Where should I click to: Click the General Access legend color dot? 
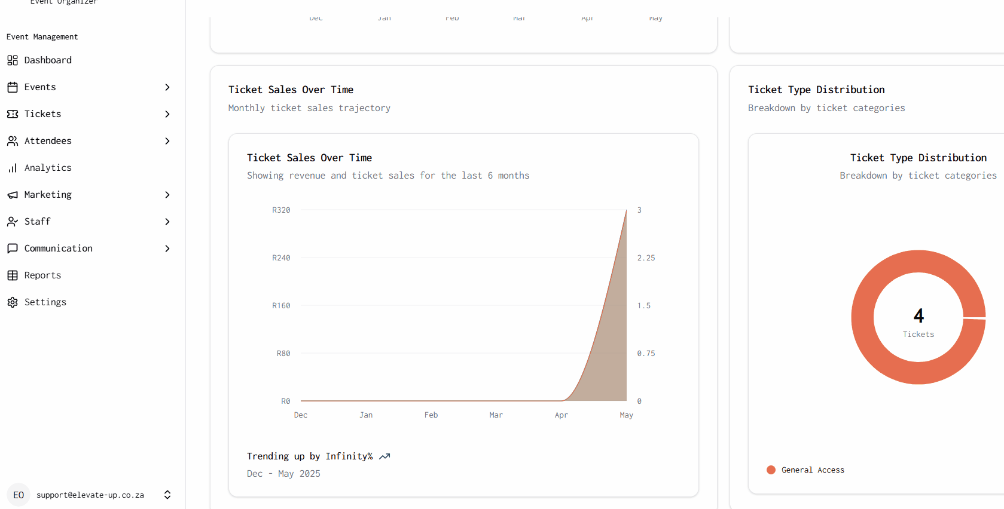point(771,470)
